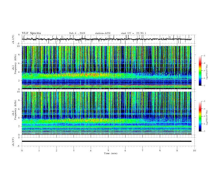The width and height of the screenshot is (219, 169).
Task: Click the ch.2 spectrogram panel
Action: tap(107, 113)
